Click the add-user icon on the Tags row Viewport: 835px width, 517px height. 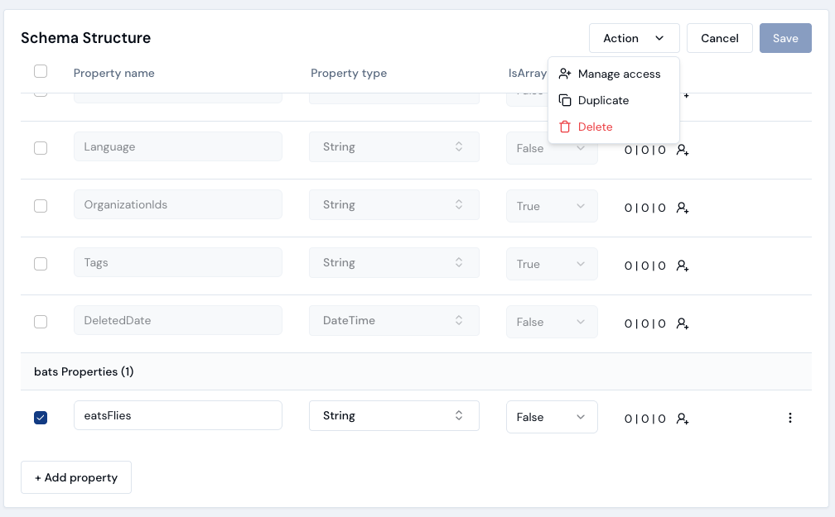[682, 267]
